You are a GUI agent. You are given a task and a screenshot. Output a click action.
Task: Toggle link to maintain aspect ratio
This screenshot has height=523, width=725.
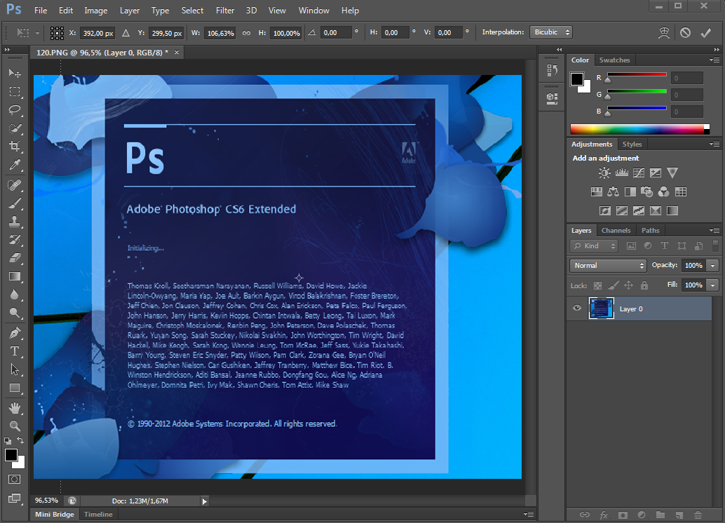246,33
